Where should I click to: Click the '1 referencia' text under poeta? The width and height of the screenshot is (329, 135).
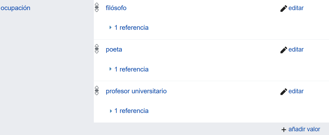pos(131,69)
